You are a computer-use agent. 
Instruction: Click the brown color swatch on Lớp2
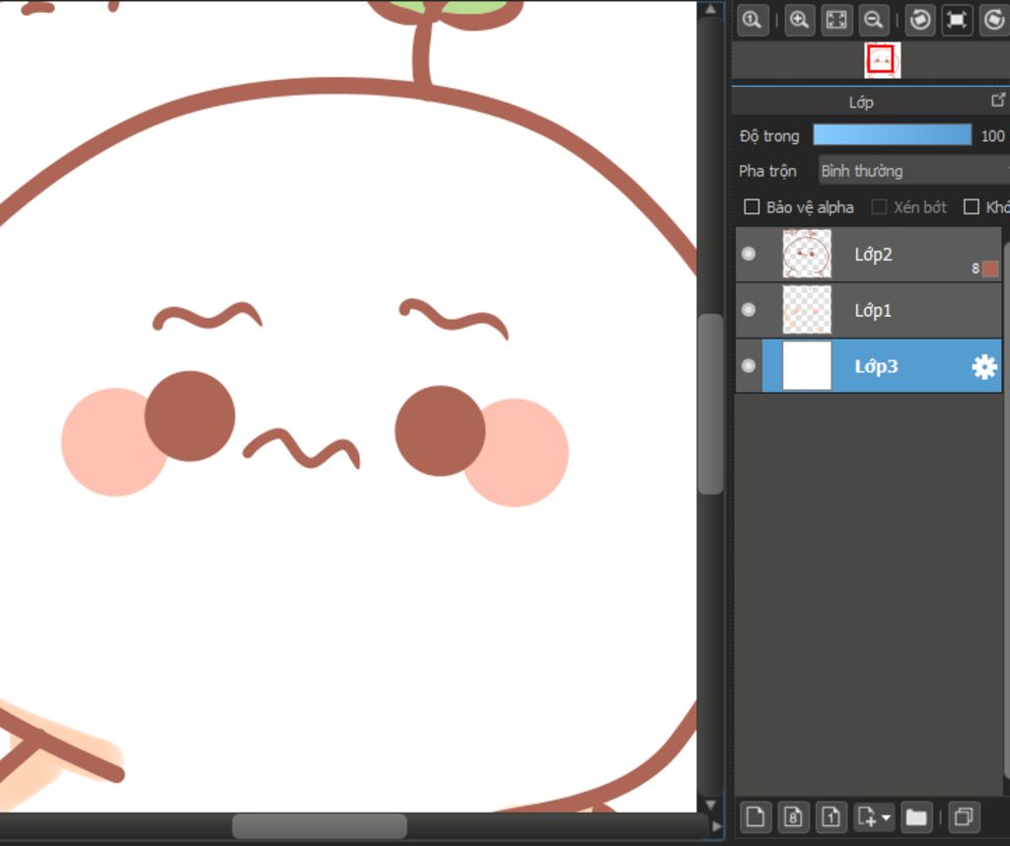[990, 269]
